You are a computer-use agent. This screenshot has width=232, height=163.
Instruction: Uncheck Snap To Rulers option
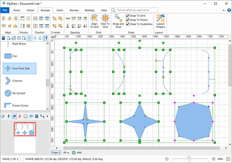(x=128, y=20)
